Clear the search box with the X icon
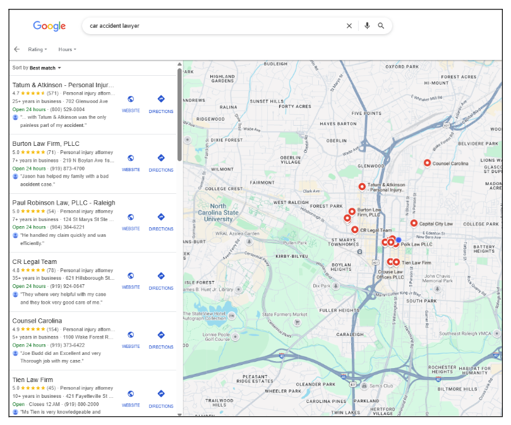The width and height of the screenshot is (511, 425). coord(349,26)
